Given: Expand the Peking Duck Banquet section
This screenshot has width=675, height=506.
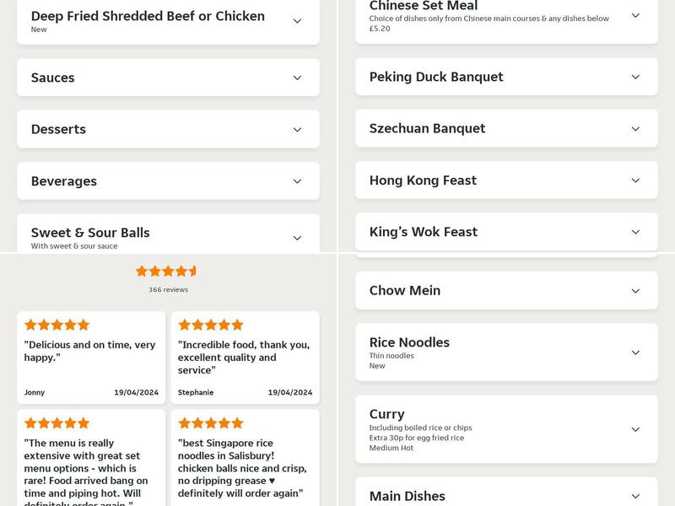Looking at the screenshot, I should [x=506, y=76].
